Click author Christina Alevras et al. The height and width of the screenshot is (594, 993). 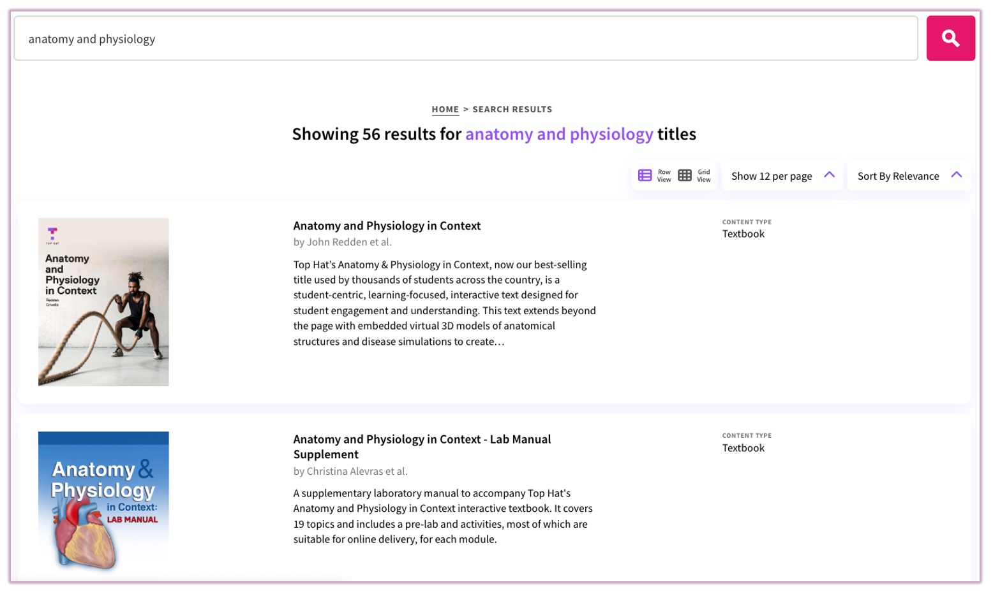[x=350, y=472]
